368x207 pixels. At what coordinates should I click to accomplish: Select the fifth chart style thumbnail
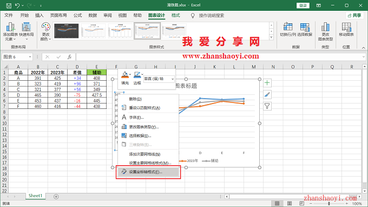(x=174, y=31)
